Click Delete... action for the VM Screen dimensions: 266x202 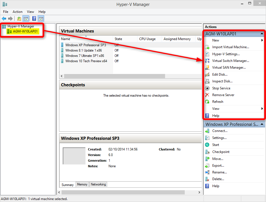click(x=218, y=179)
